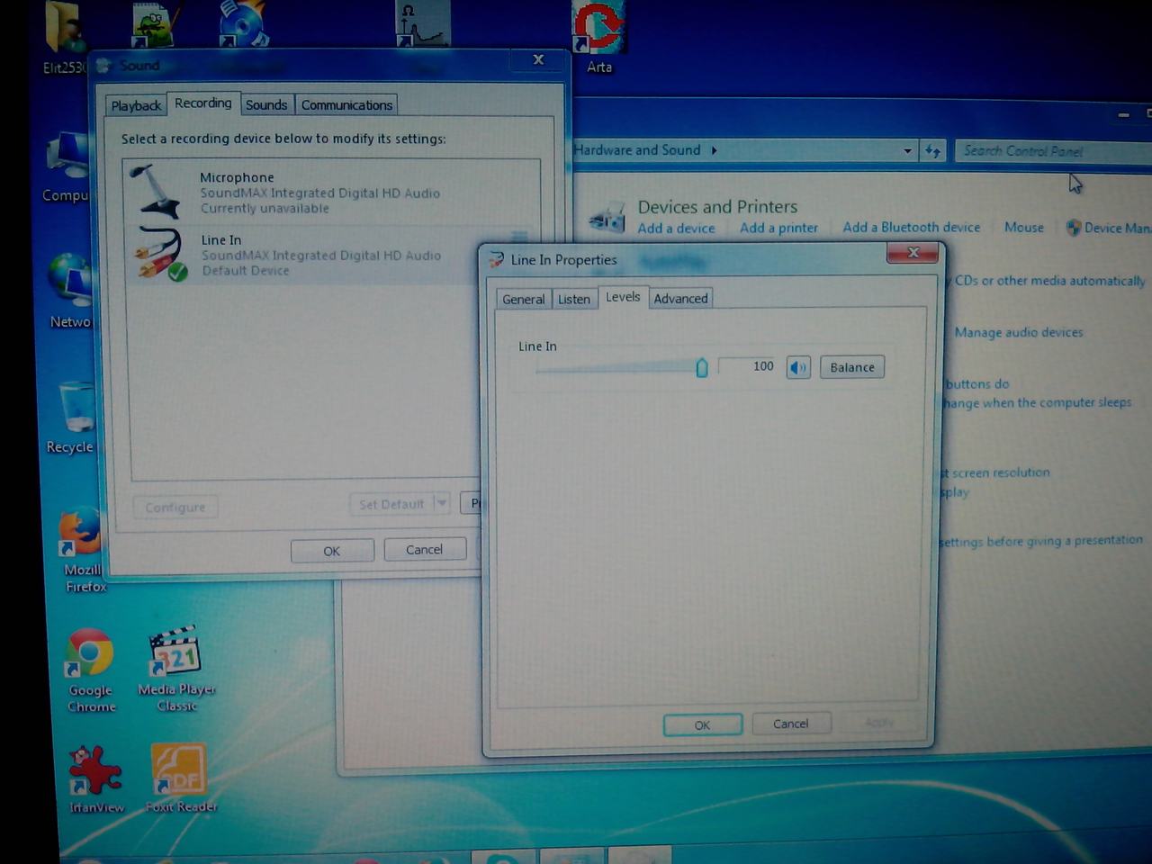Click Set Default in Sound dialog
The height and width of the screenshot is (864, 1152).
[x=391, y=504]
